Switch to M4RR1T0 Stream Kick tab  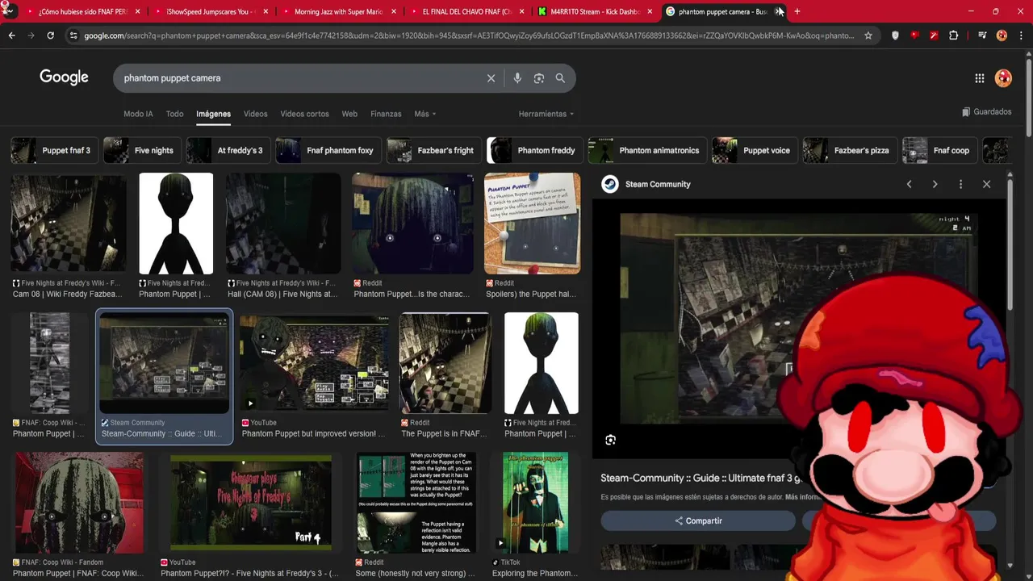(x=595, y=11)
